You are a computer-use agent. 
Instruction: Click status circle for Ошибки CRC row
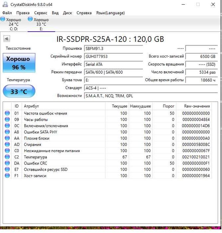(7, 163)
